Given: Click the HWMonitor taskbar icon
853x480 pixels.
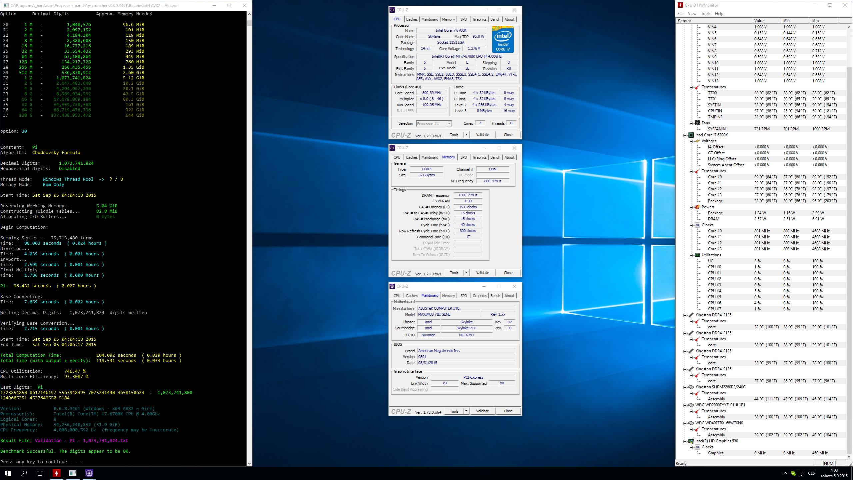Looking at the screenshot, I should click(x=56, y=473).
